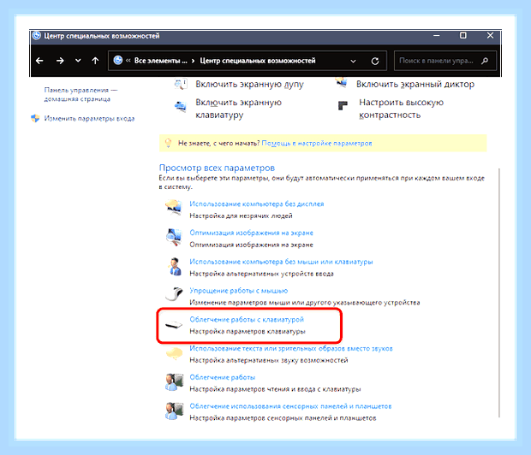The image size is (531, 455).
Task: Click the Magnifier icon beside 'Включить экранную лупу'
Action: pos(181,84)
